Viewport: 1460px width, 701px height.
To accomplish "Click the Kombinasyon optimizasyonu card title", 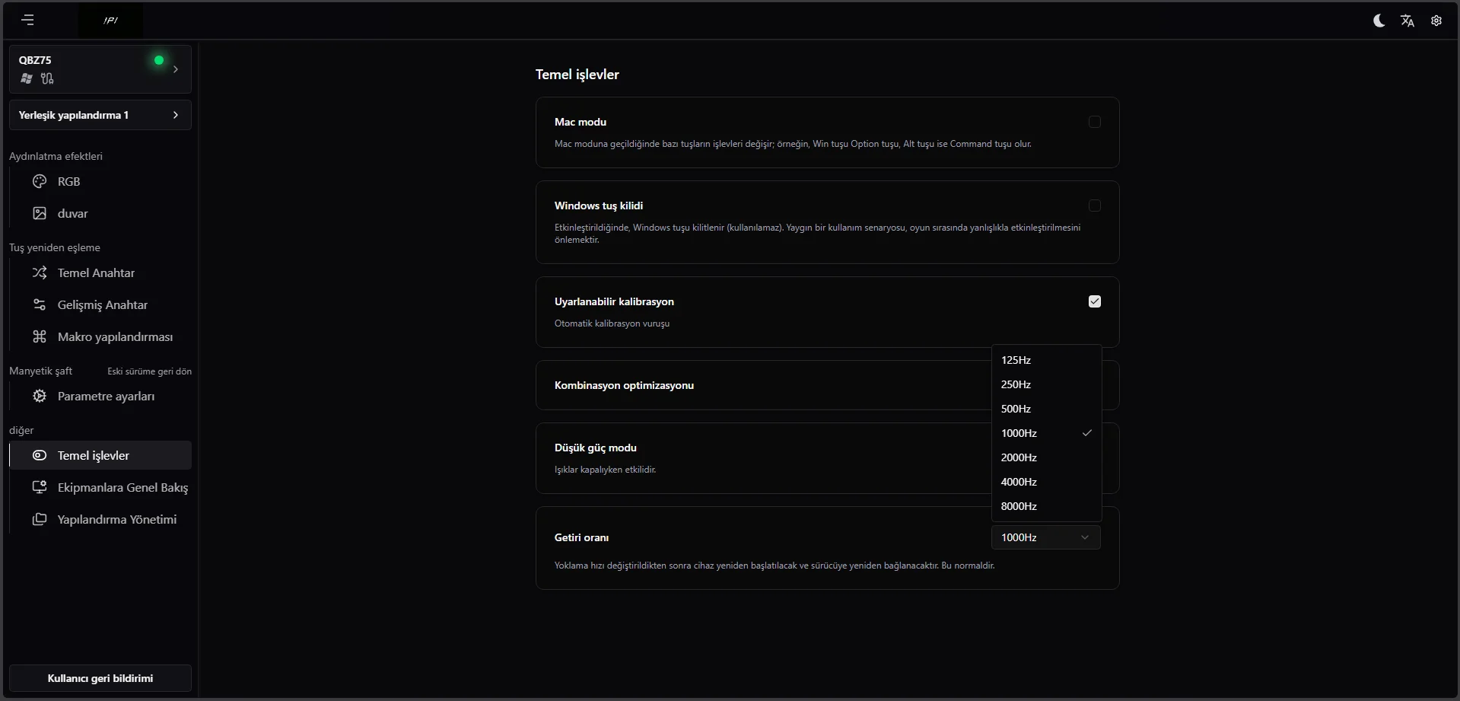I will 624,385.
